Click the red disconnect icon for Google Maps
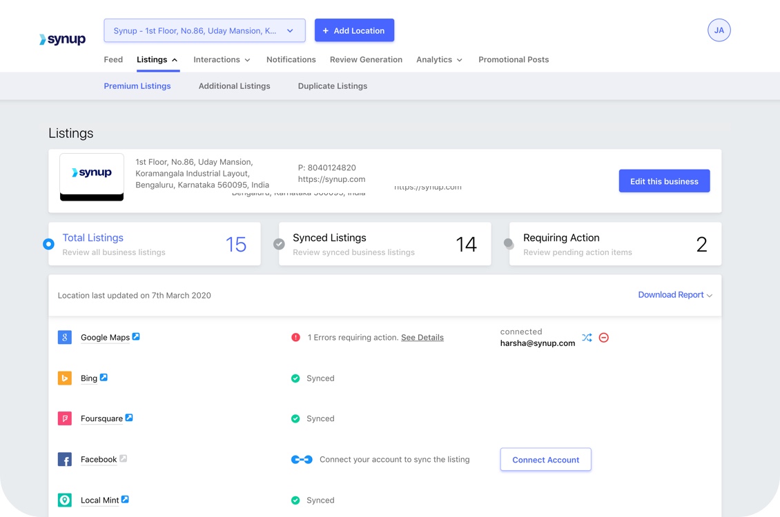 coord(604,338)
